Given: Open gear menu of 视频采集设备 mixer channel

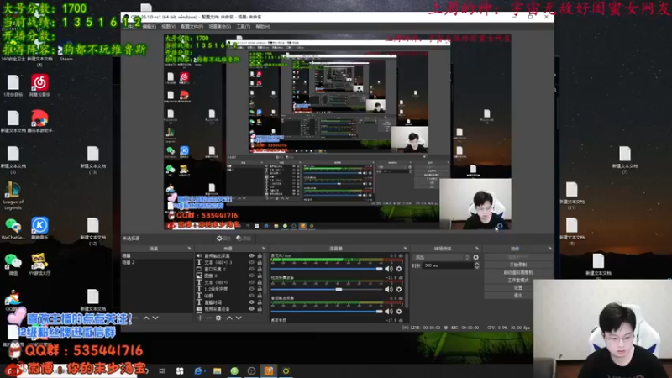Looking at the screenshot, I should [399, 289].
